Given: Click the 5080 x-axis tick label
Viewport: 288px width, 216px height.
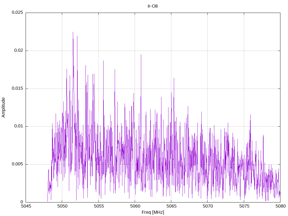Looking at the screenshot, I should [280, 206].
